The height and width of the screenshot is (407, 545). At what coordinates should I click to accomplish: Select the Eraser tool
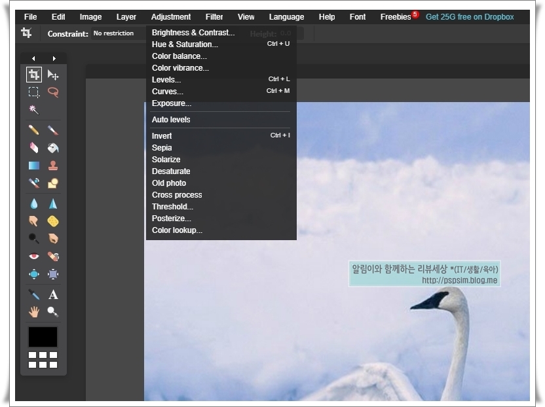tap(34, 148)
